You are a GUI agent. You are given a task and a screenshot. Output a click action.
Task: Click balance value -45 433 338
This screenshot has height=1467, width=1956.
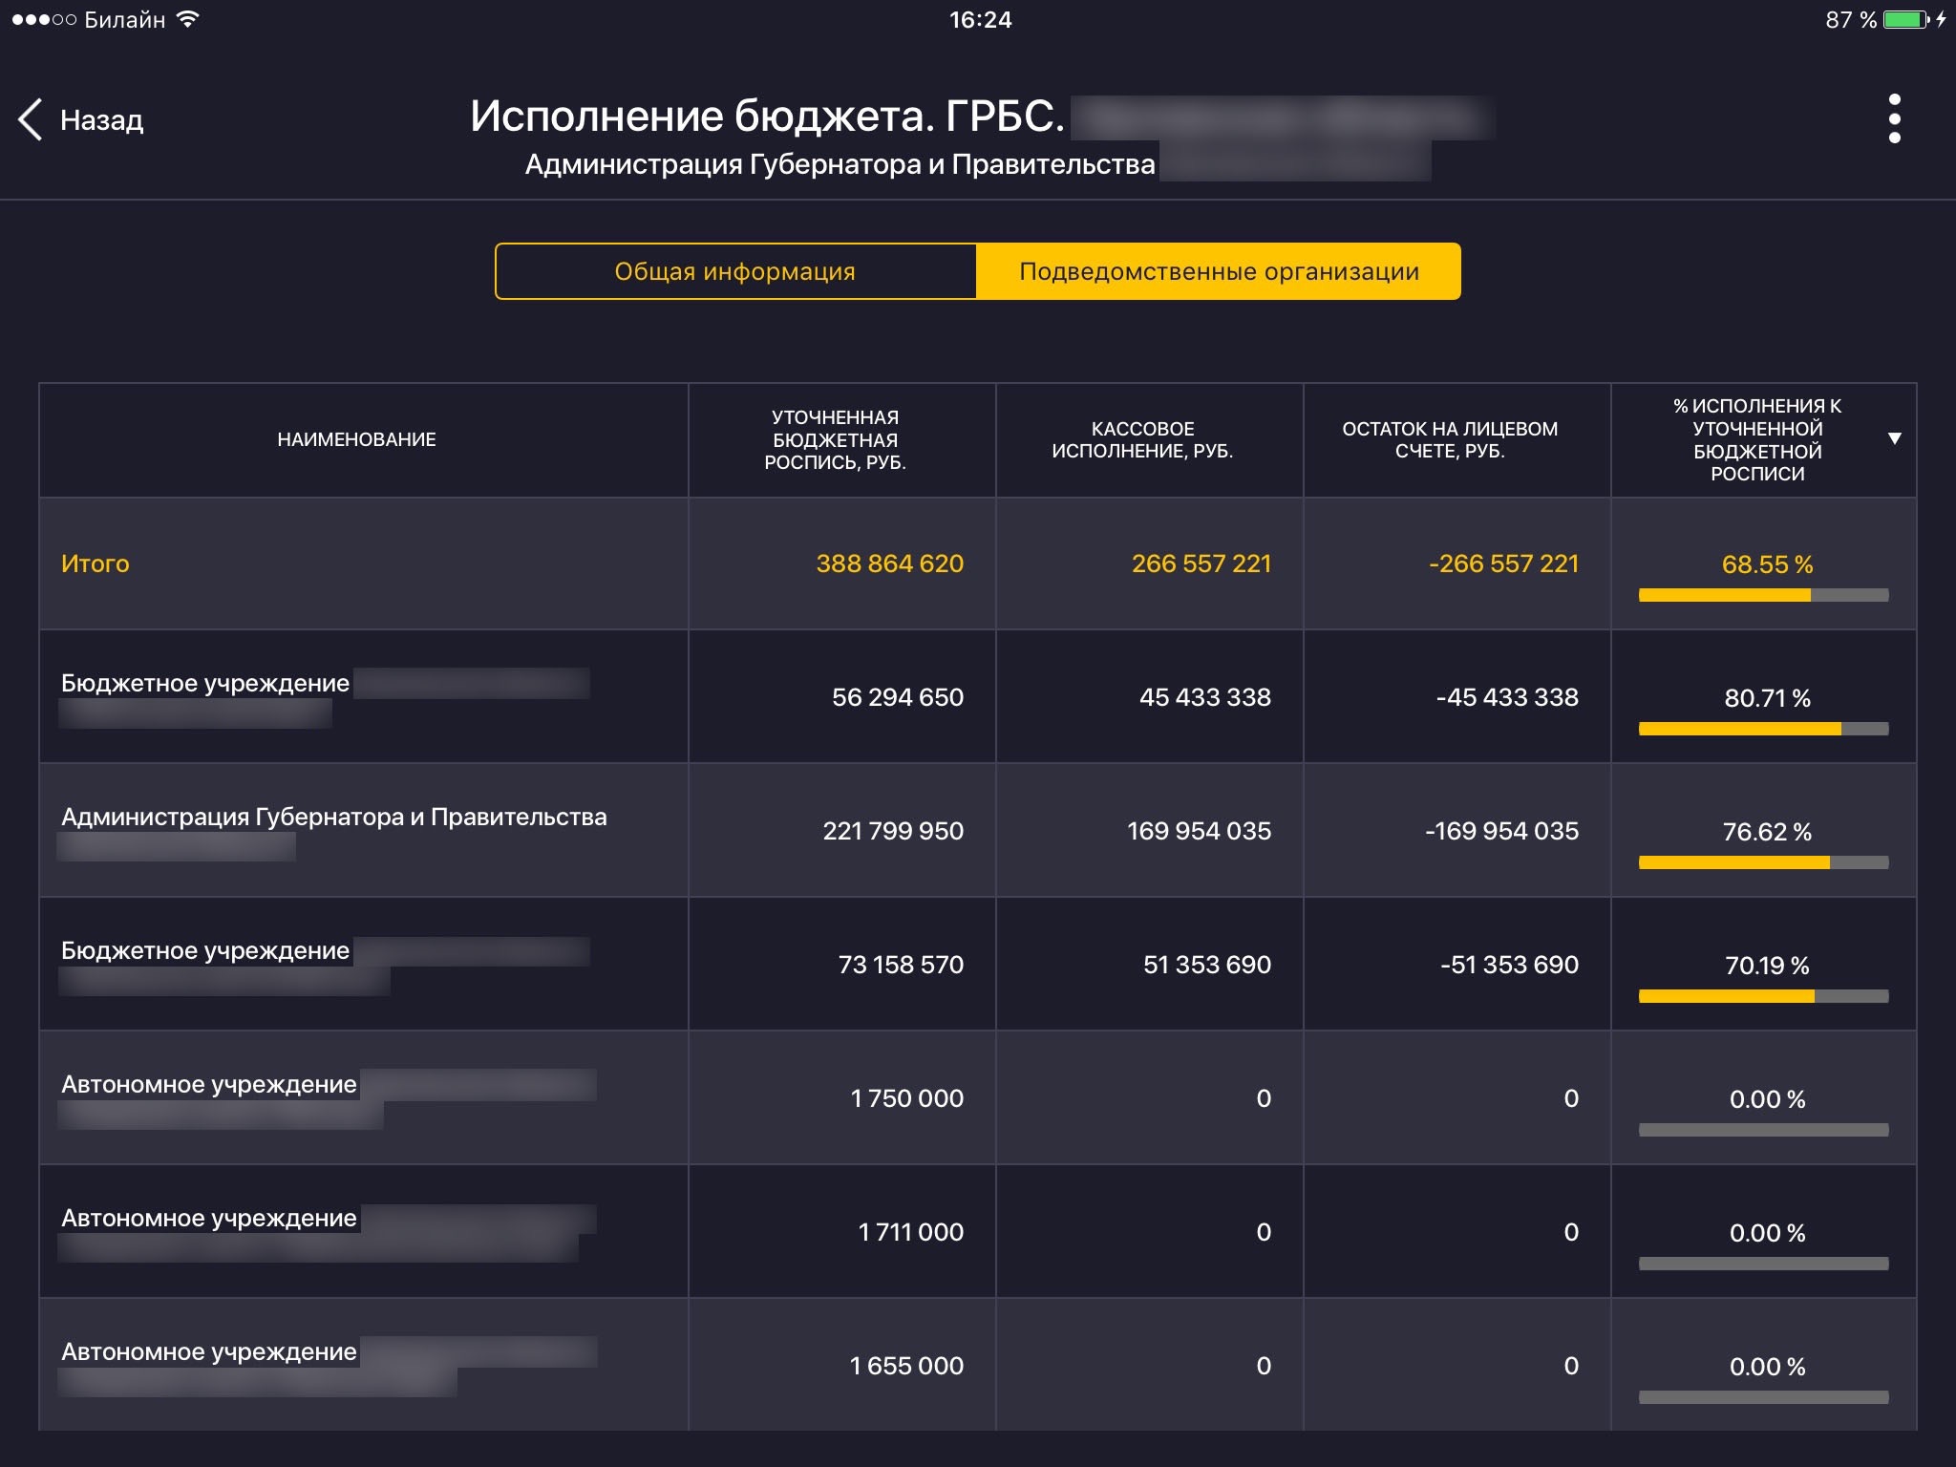tap(1507, 697)
